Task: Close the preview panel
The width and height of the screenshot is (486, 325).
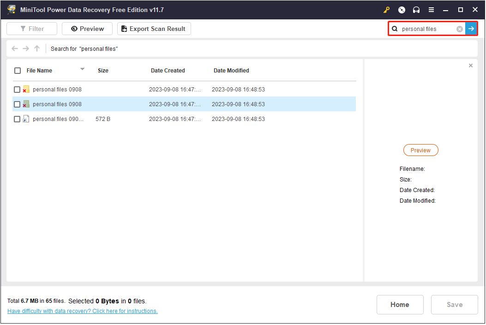Action: (x=470, y=66)
